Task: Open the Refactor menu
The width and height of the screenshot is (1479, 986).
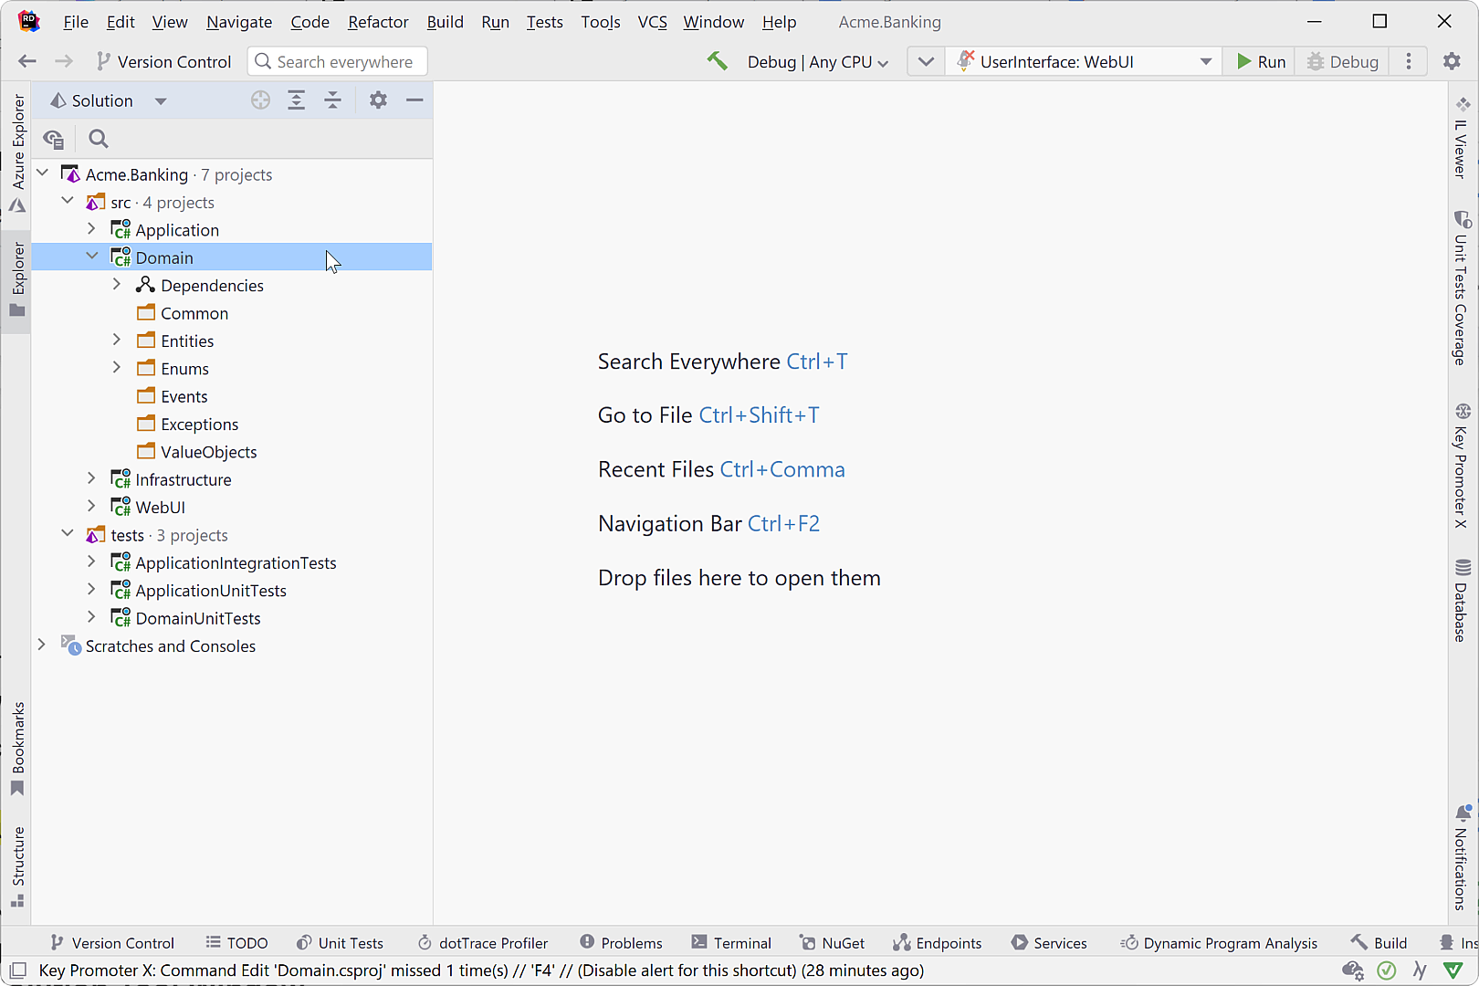Action: [378, 22]
